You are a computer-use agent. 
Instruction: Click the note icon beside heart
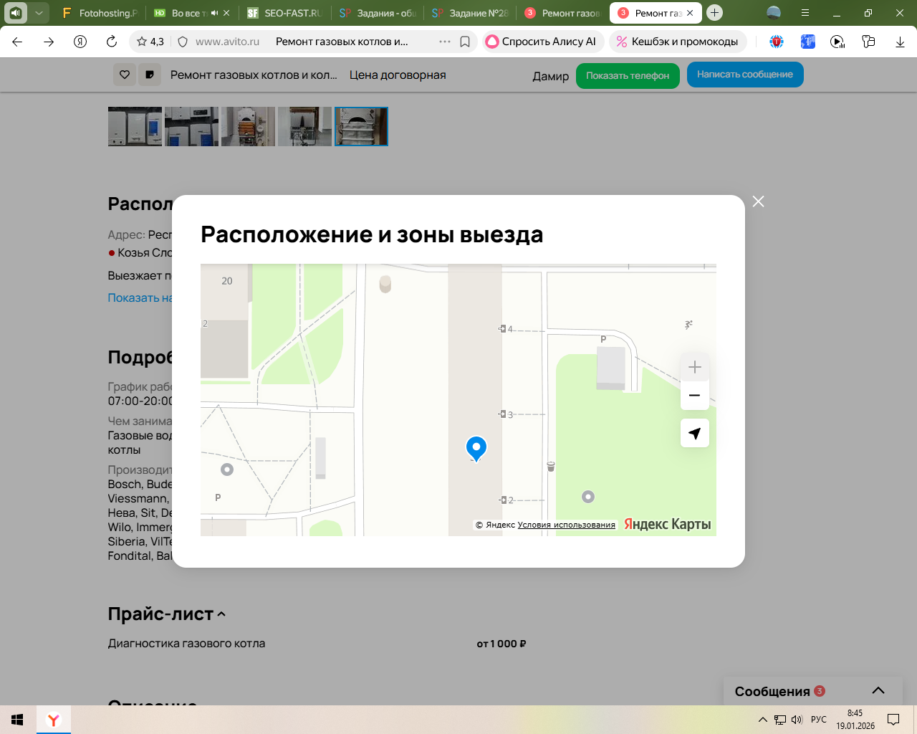[150, 75]
